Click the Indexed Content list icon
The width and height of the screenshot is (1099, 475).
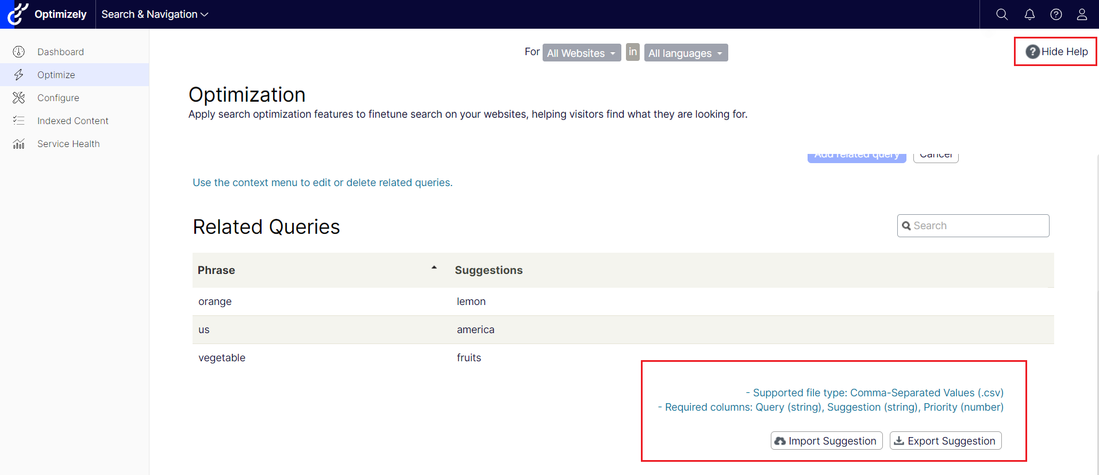[19, 121]
